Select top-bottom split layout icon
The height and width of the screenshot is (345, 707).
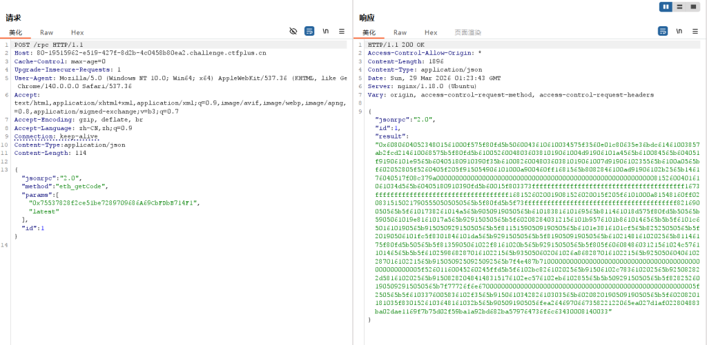pos(680,7)
